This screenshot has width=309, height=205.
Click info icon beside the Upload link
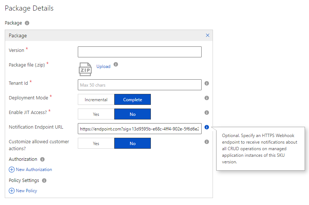[116, 64]
